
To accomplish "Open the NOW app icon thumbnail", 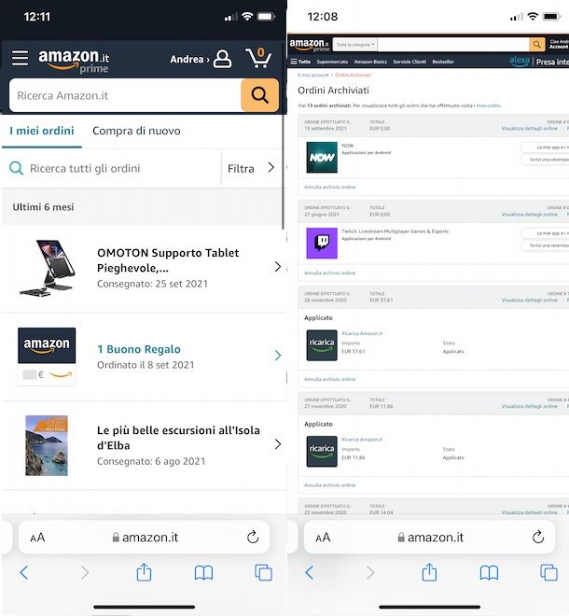I will point(322,157).
